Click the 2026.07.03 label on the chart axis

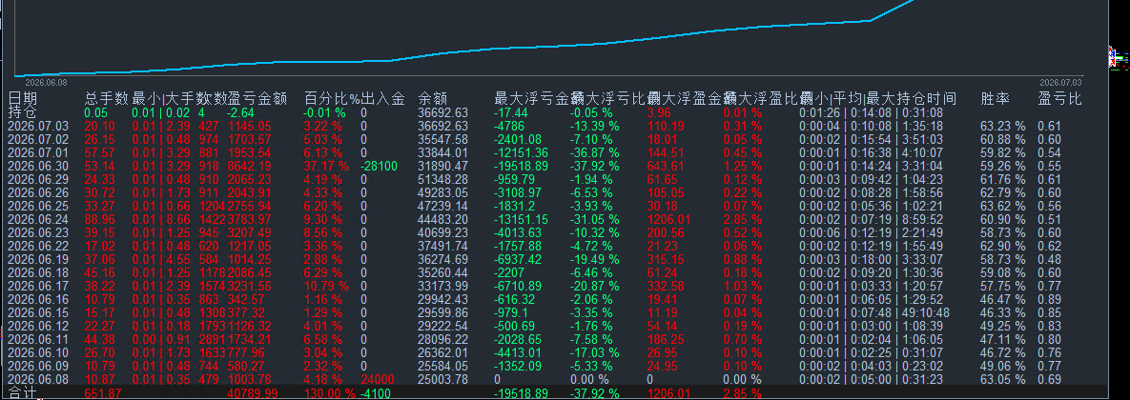[1061, 82]
